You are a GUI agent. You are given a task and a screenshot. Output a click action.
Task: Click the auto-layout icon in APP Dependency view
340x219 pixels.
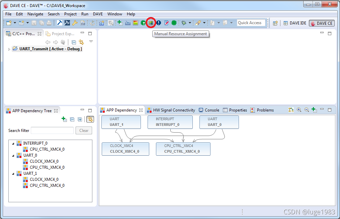(291, 110)
